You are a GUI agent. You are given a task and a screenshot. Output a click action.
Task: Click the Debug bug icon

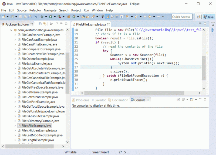42,17
